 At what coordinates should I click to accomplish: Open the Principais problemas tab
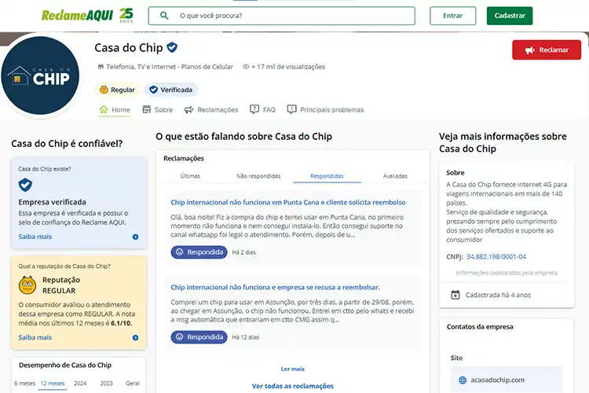(325, 110)
